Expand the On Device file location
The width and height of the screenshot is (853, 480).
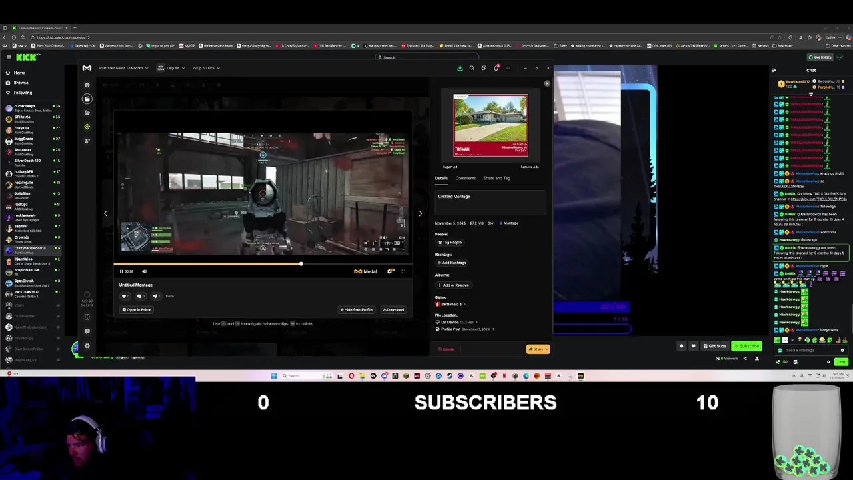click(456, 322)
